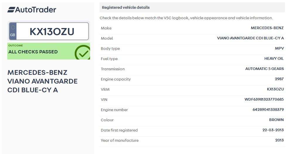Click the GB badge on the number plate
288x154 pixels.
tap(13, 31)
